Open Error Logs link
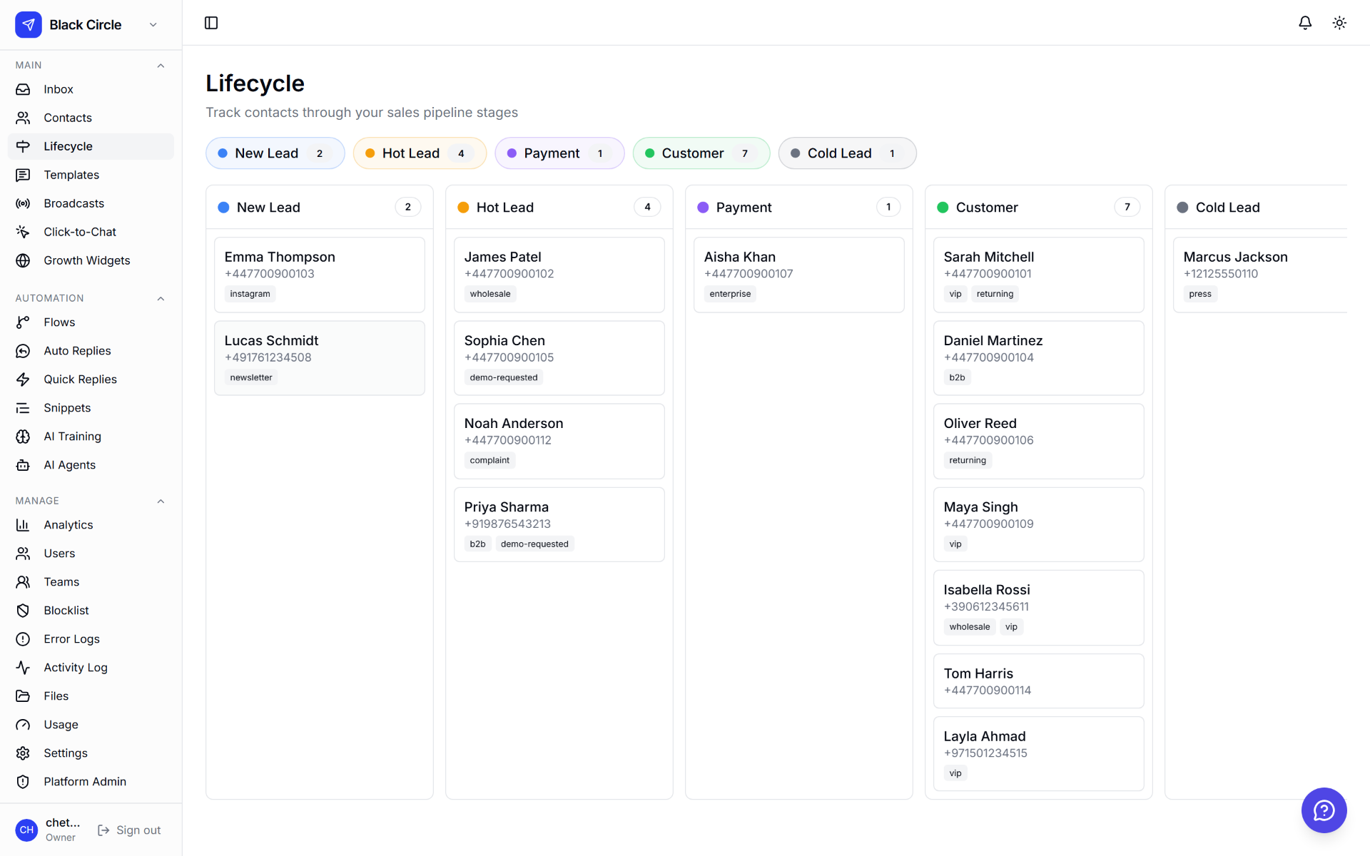This screenshot has width=1370, height=856. coord(91,639)
